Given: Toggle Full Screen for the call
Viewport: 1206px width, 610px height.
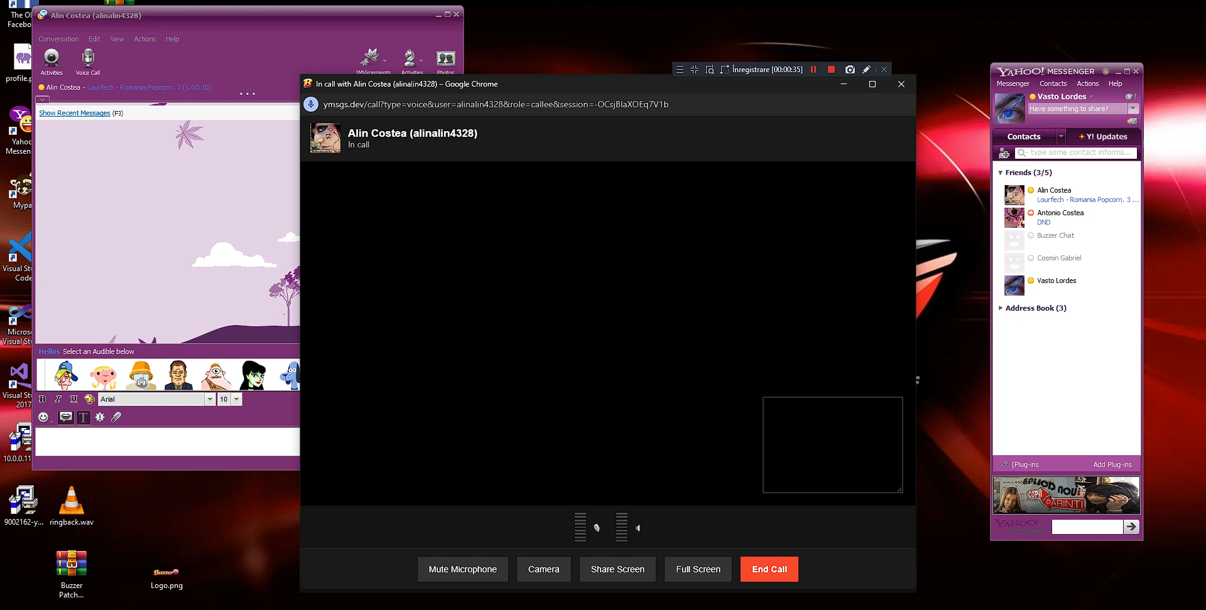Looking at the screenshot, I should coord(698,569).
